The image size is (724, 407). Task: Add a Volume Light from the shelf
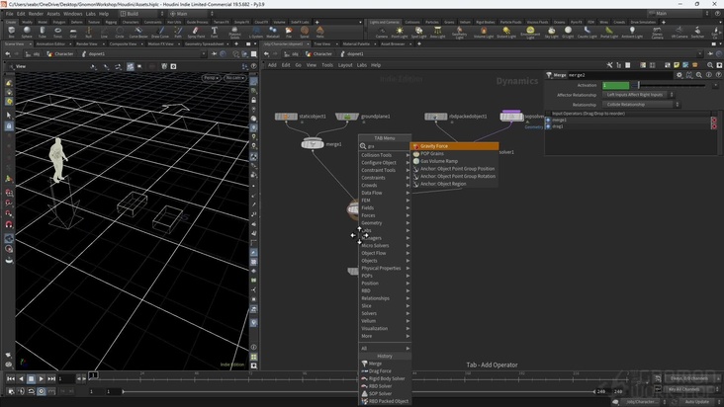coord(484,32)
